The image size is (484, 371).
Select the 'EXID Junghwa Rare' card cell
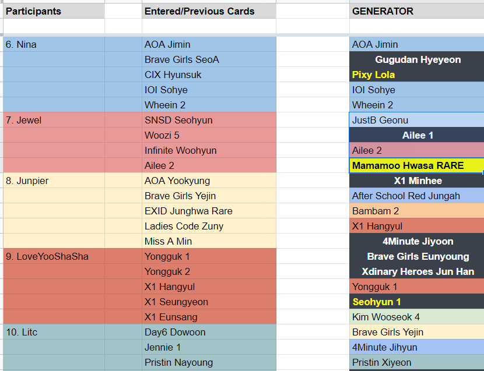(x=209, y=211)
